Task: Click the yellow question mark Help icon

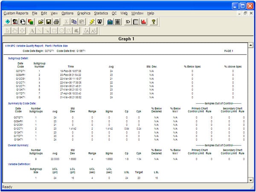Action: point(154,21)
